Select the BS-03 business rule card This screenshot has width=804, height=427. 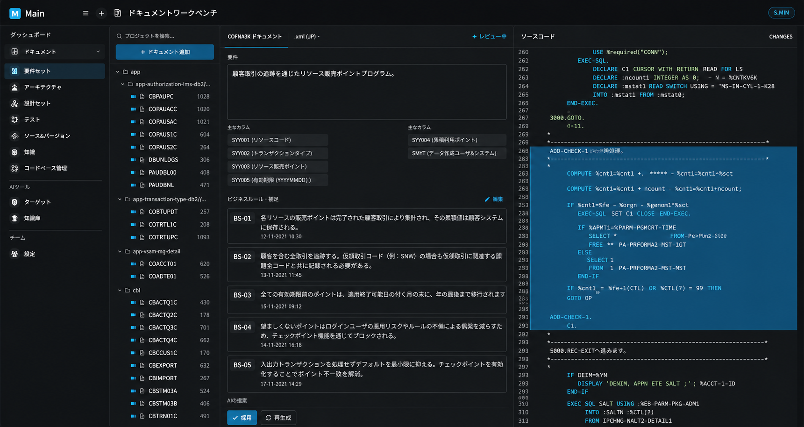(367, 300)
